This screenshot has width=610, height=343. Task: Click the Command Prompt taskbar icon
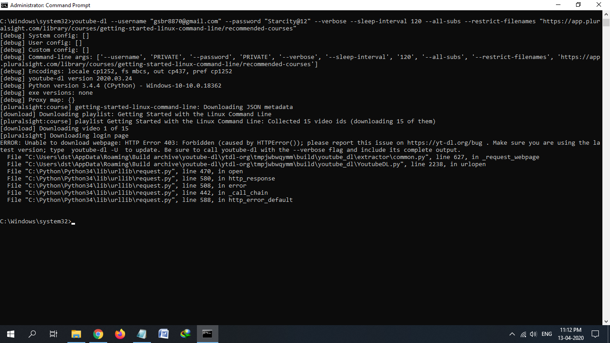click(207, 334)
